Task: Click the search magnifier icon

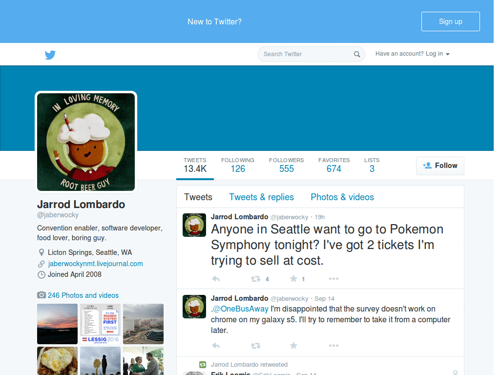Action: (357, 54)
